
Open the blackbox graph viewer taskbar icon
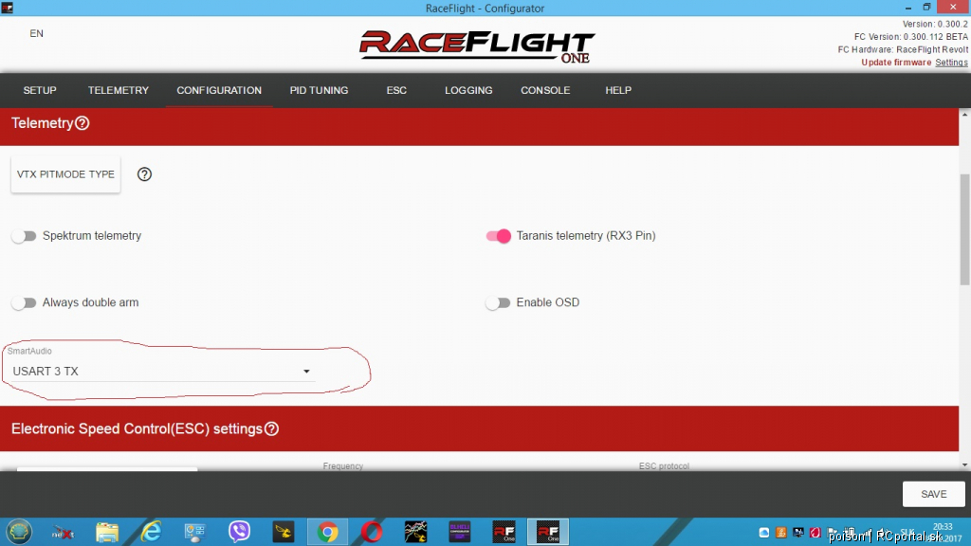click(x=415, y=532)
